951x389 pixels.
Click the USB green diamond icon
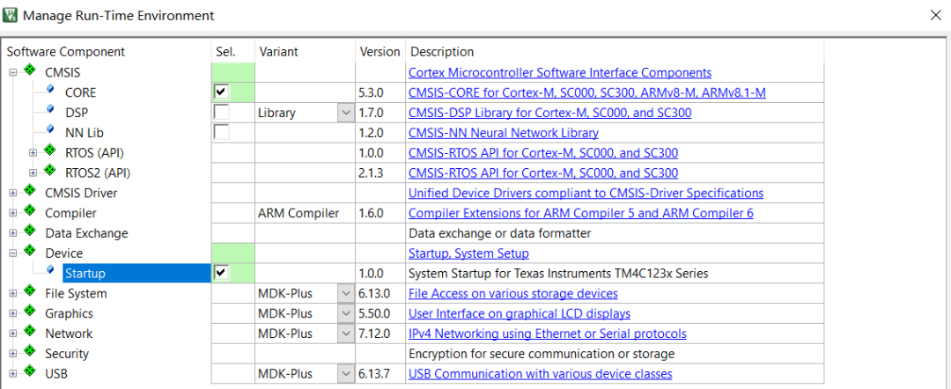click(x=30, y=373)
